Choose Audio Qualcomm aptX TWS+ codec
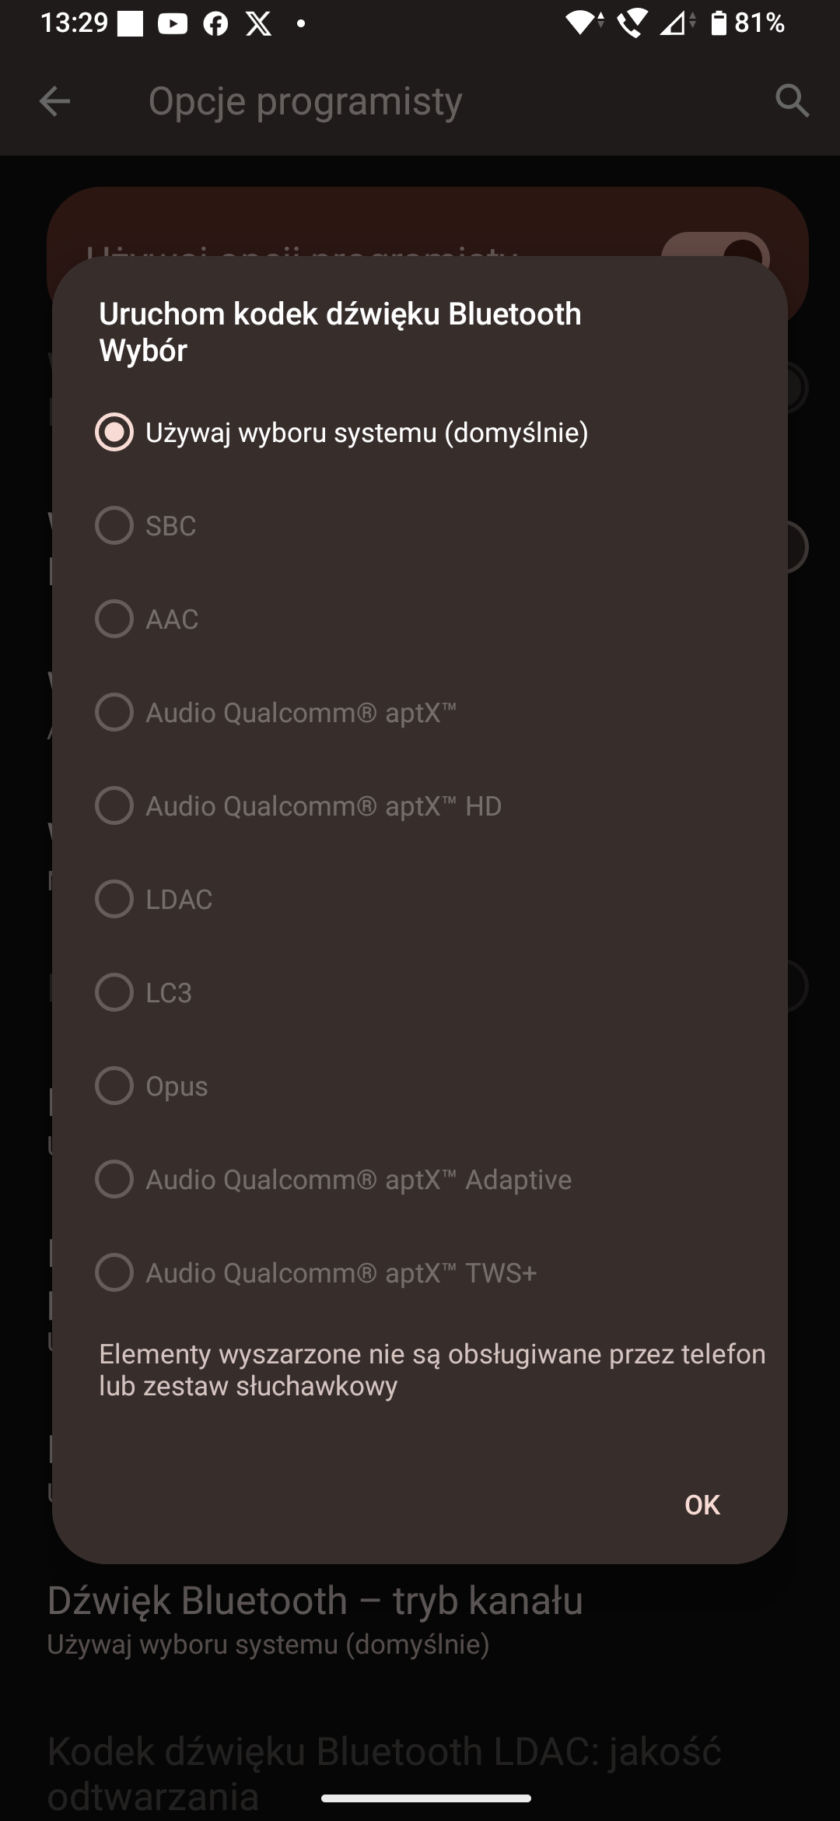840x1821 pixels. tap(114, 1272)
